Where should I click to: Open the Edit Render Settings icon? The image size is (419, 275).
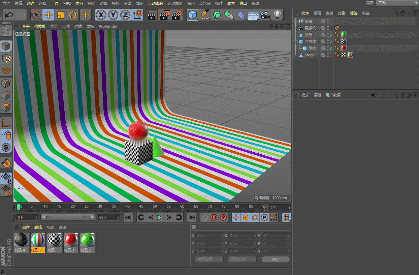click(x=177, y=15)
